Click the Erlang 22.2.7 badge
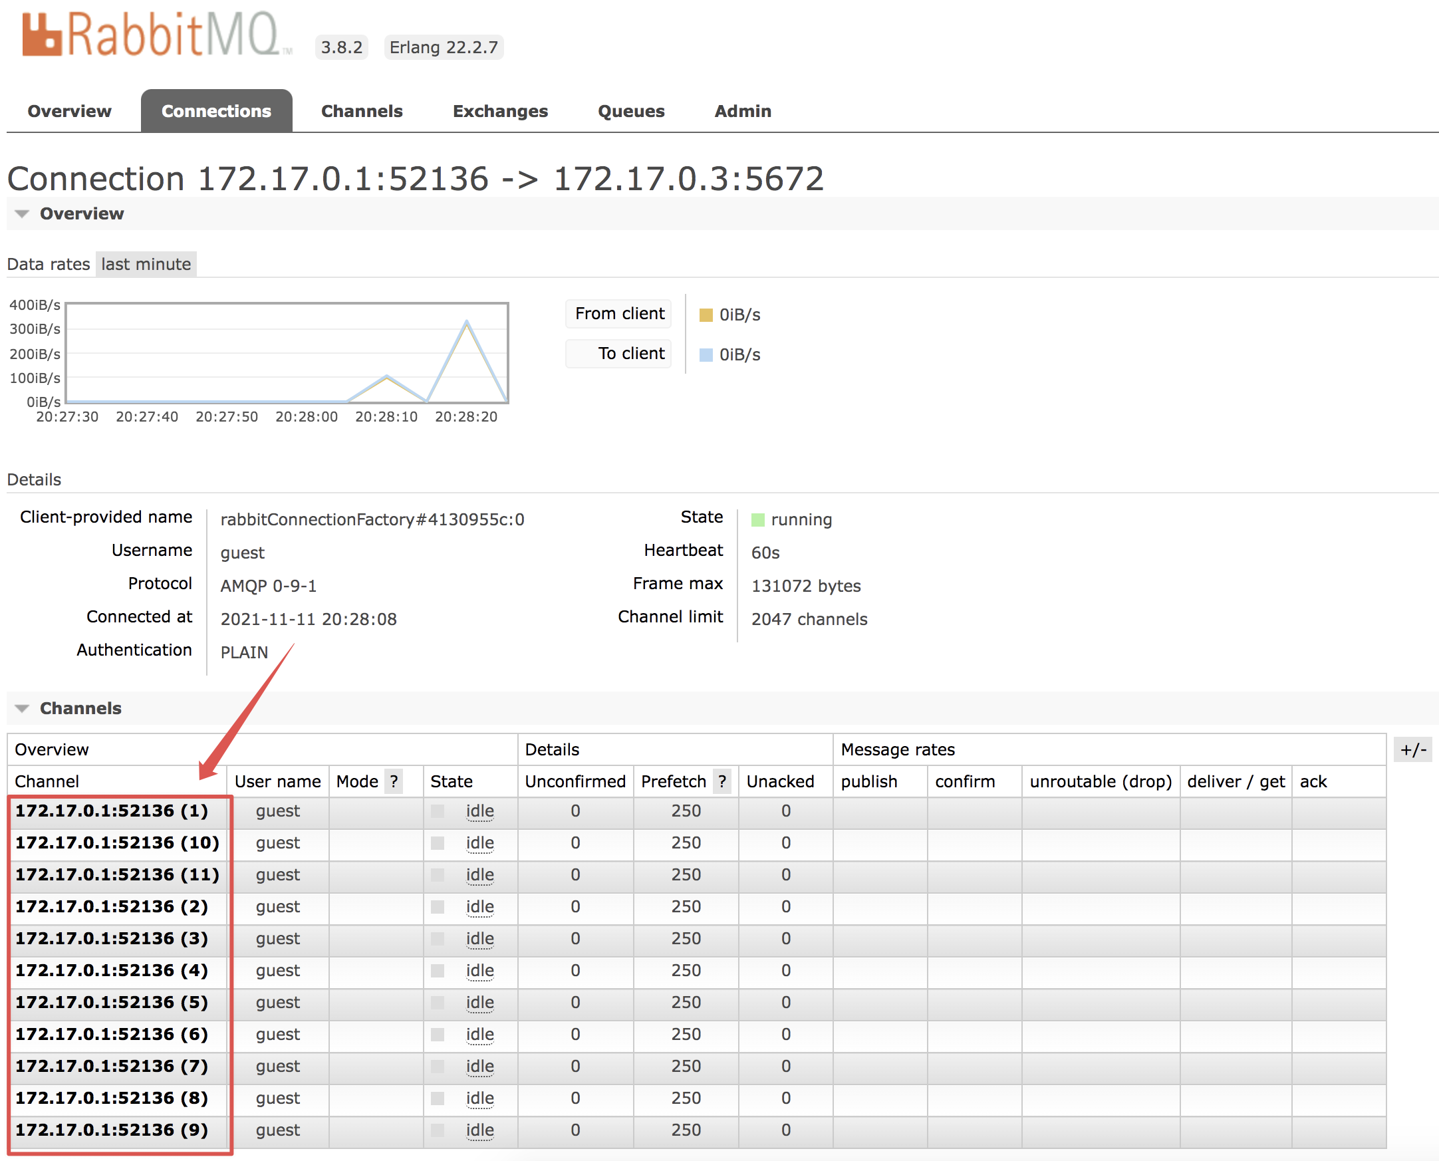The height and width of the screenshot is (1161, 1439). [x=444, y=47]
